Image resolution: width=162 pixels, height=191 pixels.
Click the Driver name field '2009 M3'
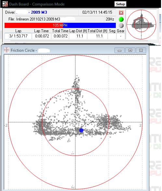[x=47, y=12]
